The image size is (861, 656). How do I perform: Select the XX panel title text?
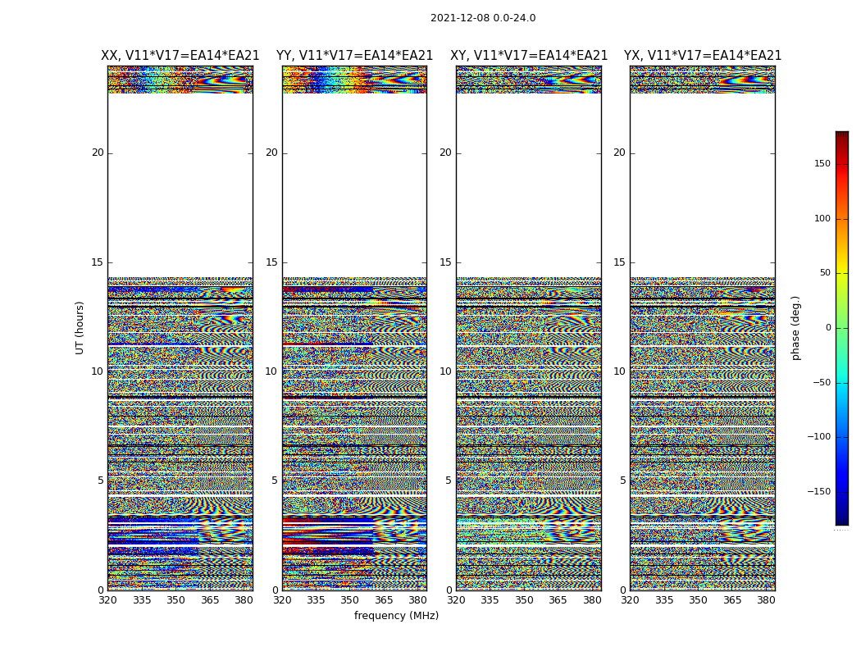pyautogui.click(x=180, y=56)
